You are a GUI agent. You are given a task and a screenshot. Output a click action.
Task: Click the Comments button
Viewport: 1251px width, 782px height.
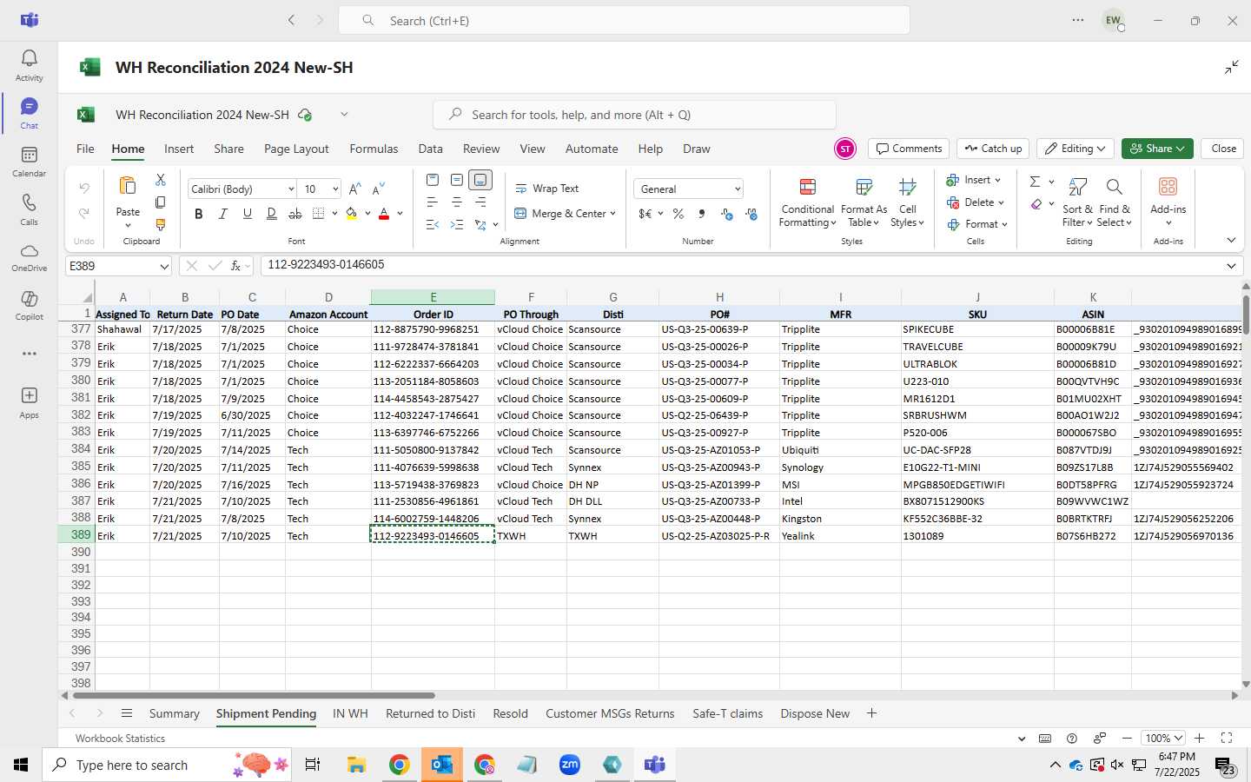pos(909,149)
